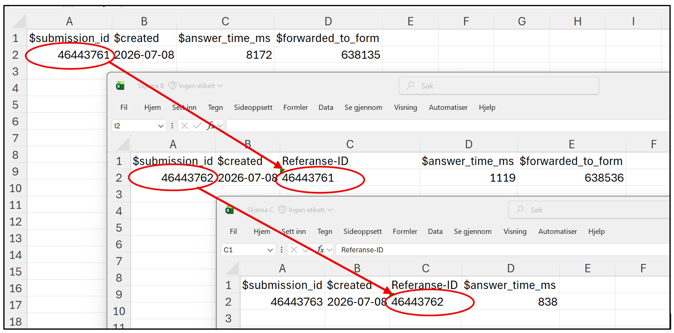The image size is (674, 333).
Task: Open Automatiser tab in Skjema C
Action: pyautogui.click(x=557, y=231)
